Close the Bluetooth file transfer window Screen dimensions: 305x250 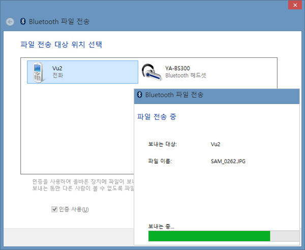pos(295,5)
